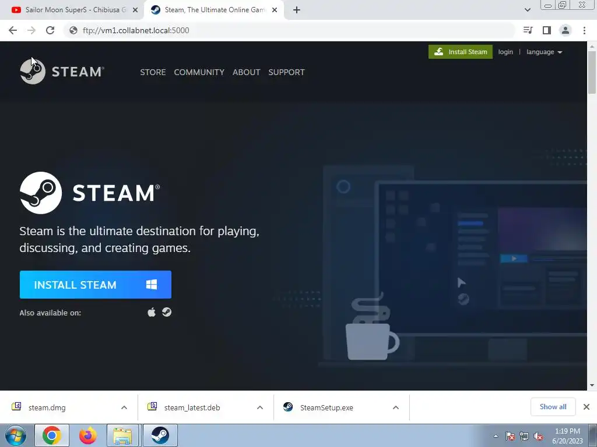Click the page vertical scrollbar thumb
The image size is (597, 447).
pos(592,72)
